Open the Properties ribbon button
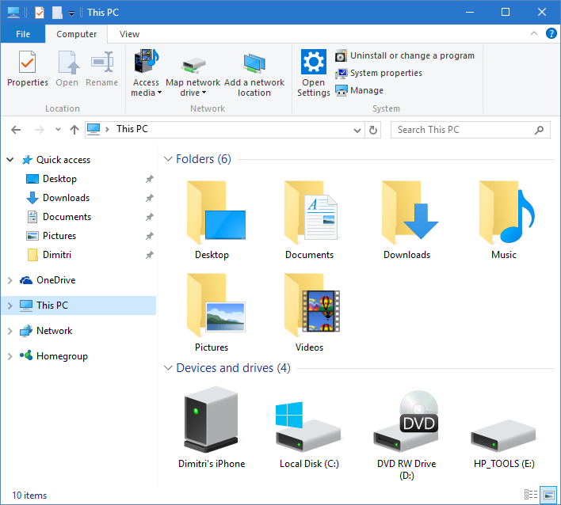The height and width of the screenshot is (505, 561). (28, 69)
